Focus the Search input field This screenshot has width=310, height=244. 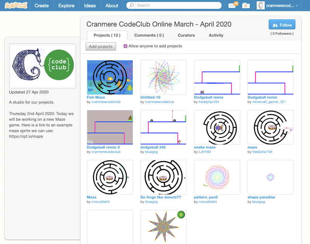[178, 5]
